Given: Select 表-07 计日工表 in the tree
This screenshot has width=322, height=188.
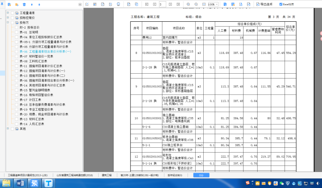Looking at the screenshot, I should (33, 100).
